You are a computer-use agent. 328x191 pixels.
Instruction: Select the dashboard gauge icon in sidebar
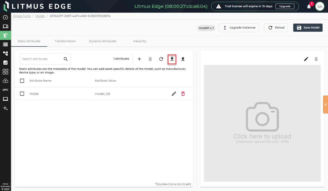(5, 17)
